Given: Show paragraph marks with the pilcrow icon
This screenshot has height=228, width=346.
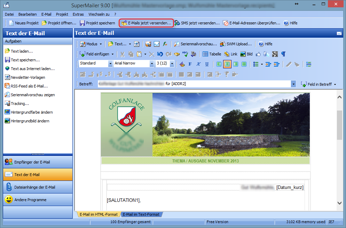Looking at the screenshot, I should [283, 54].
